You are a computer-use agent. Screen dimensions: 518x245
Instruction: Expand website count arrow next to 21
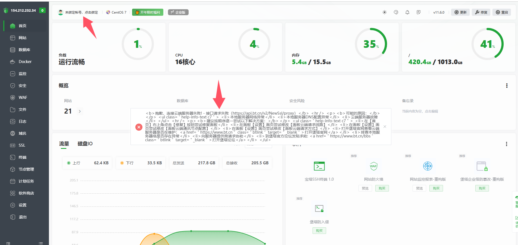coord(80,111)
